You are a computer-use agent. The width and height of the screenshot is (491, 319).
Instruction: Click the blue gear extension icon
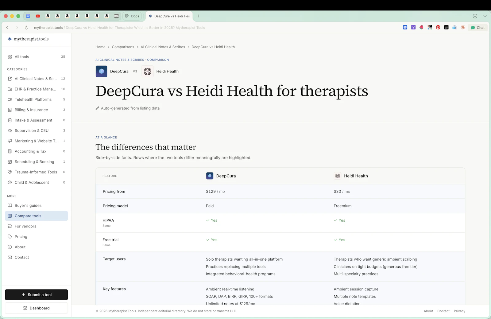point(405,27)
